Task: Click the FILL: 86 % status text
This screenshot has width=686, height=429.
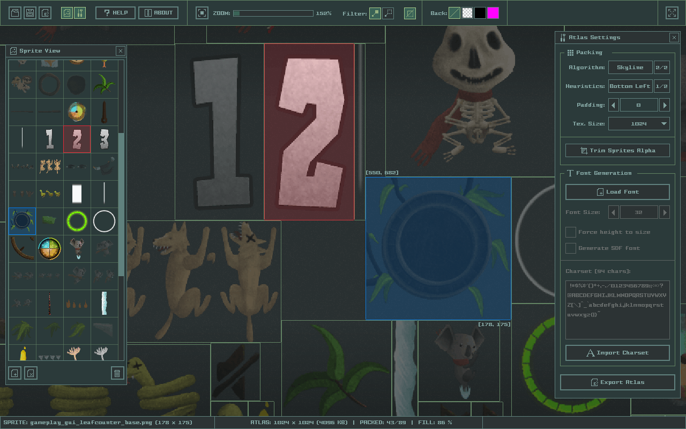Action: tap(431, 423)
